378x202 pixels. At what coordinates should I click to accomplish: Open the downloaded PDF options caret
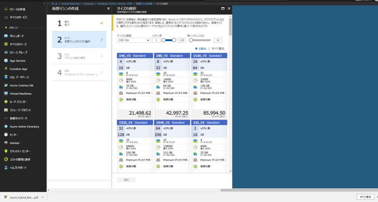43,197
